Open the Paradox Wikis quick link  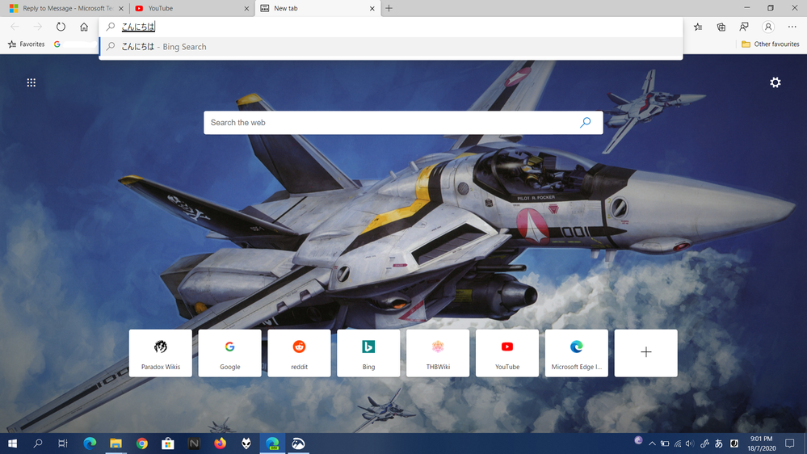tap(161, 353)
